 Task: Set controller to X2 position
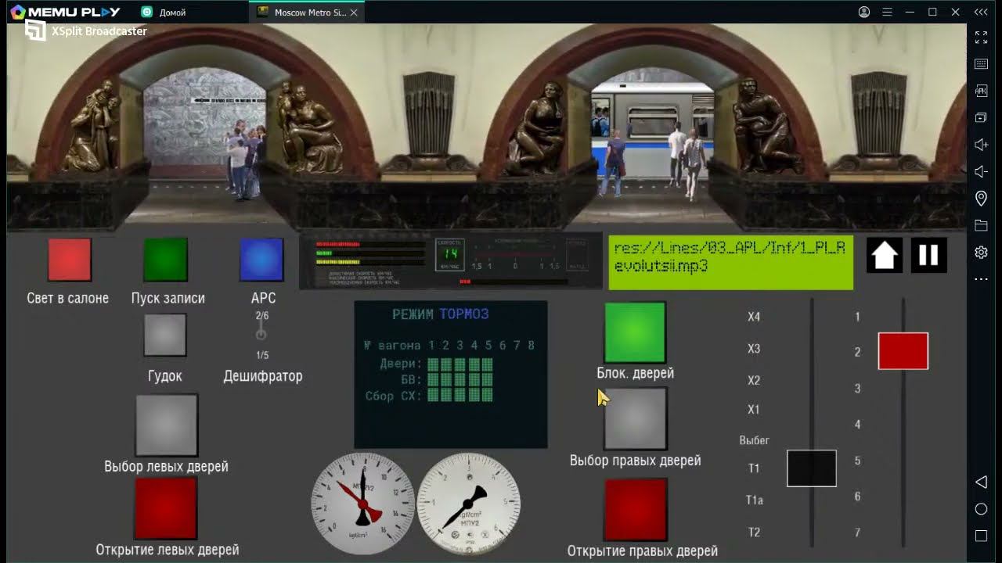tap(754, 380)
